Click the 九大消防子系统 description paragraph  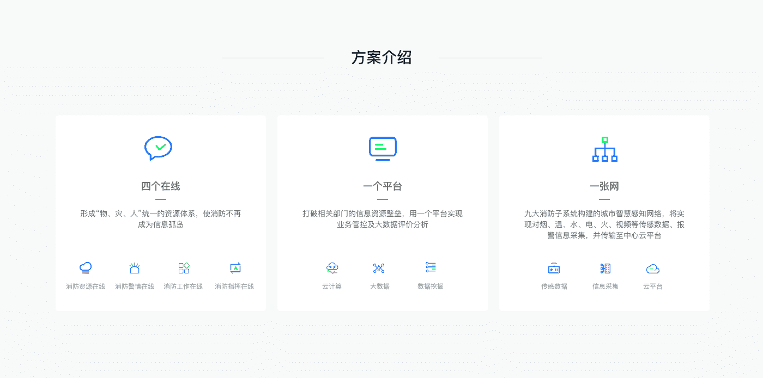click(604, 224)
